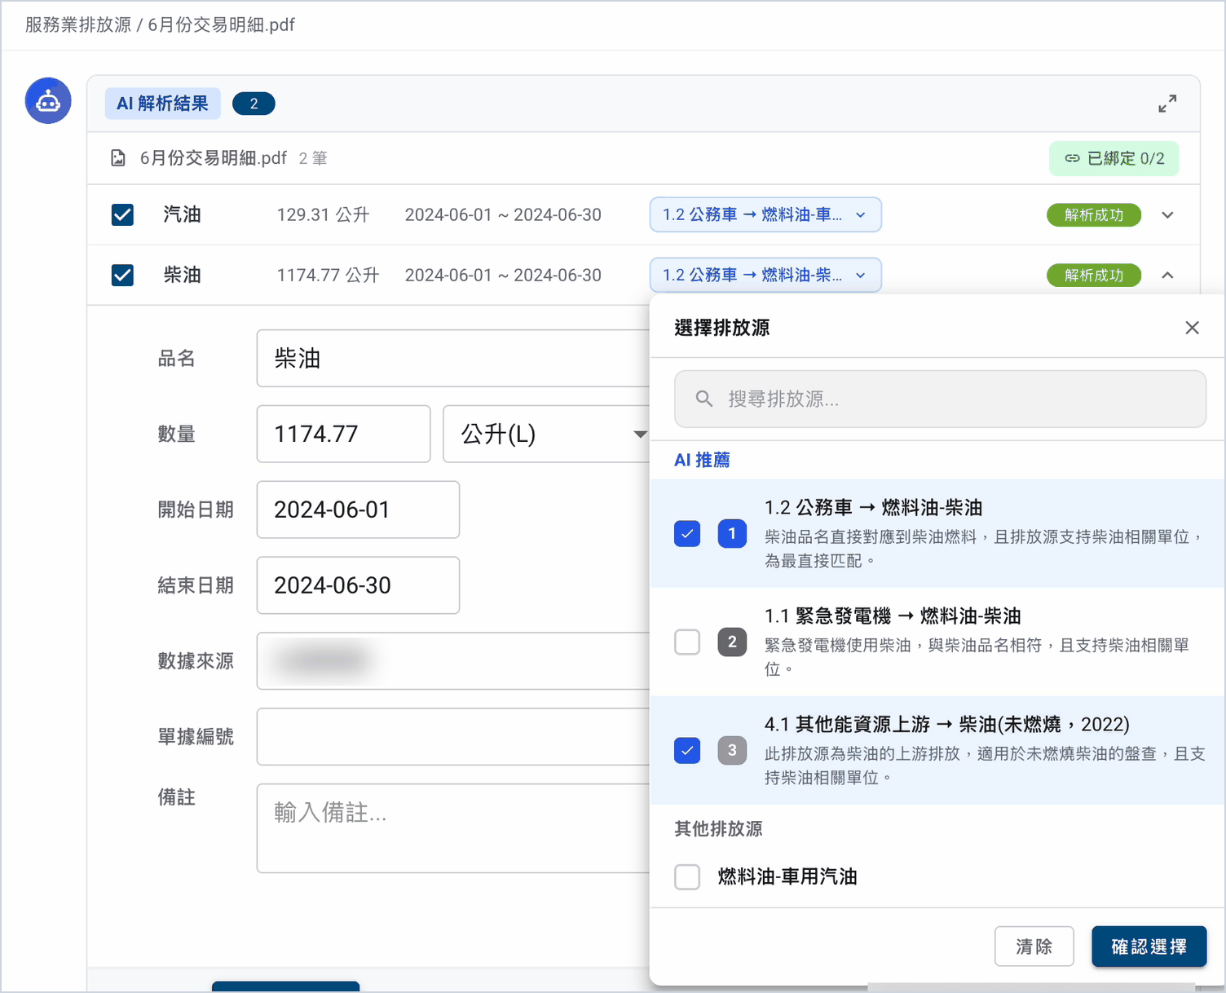Click the 解析成功 badge on the 柴油 row
Screen dimensions: 1226x993
1094,276
